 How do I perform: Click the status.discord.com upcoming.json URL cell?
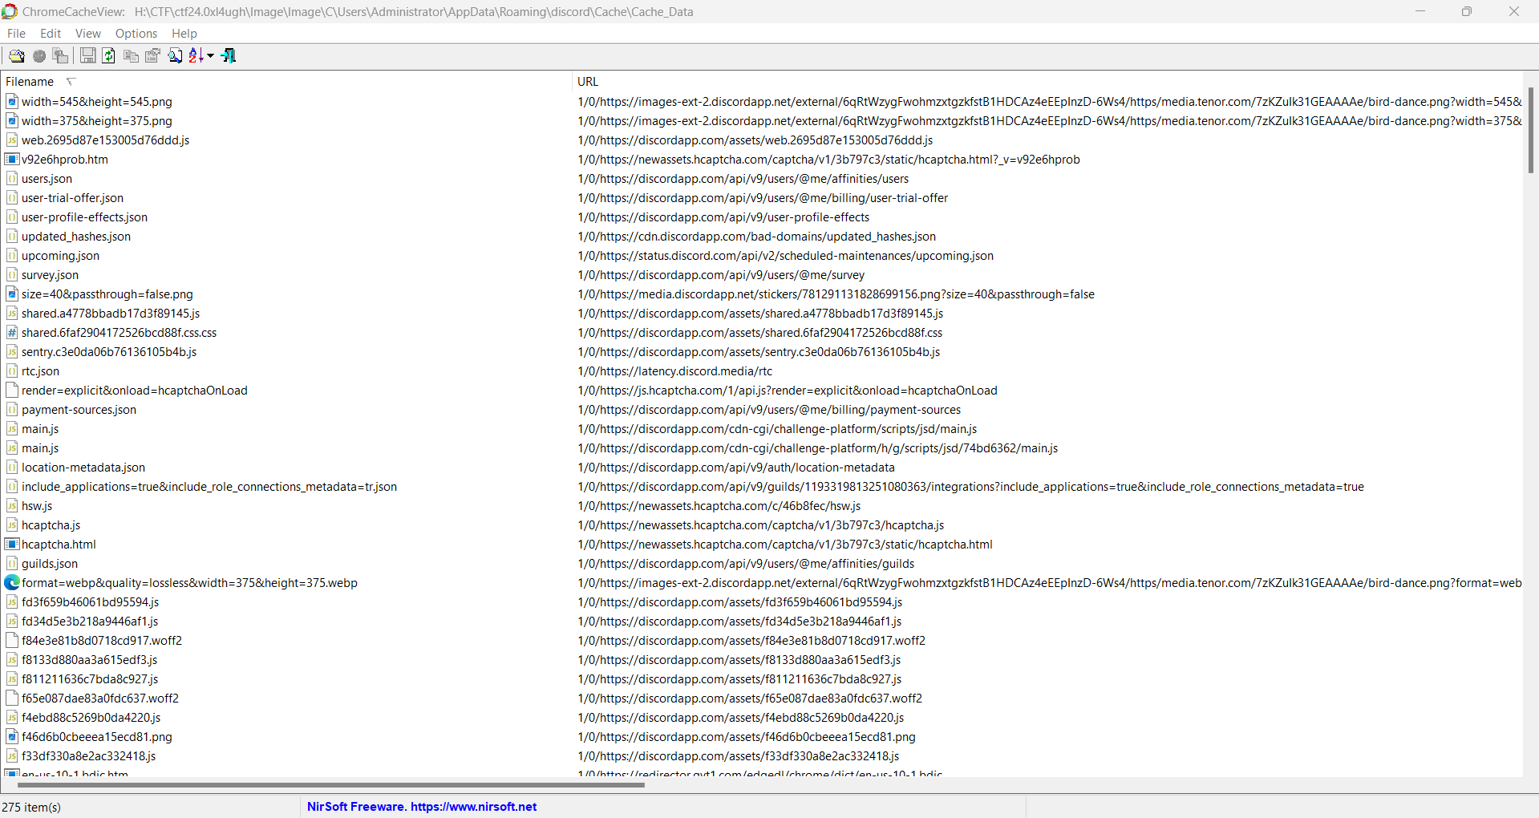[x=786, y=255]
